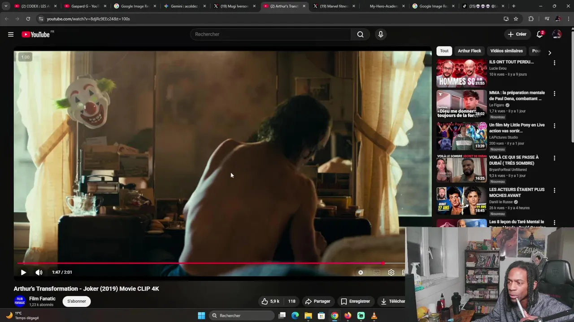Viewport: 574px width, 322px height.
Task: Open a new browser tab
Action: coord(513,6)
